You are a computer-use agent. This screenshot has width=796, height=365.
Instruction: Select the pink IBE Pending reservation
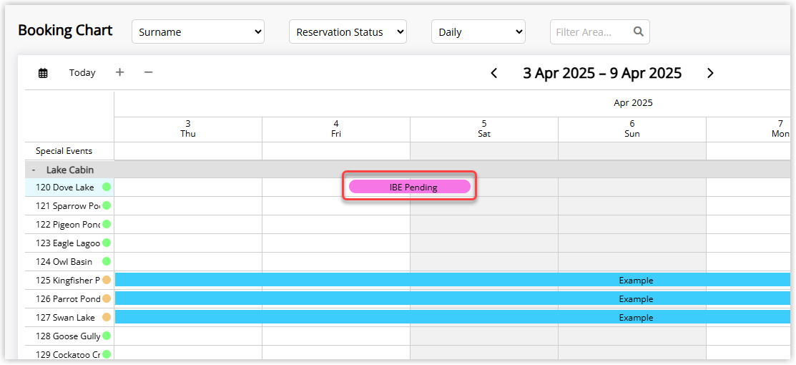[409, 187]
